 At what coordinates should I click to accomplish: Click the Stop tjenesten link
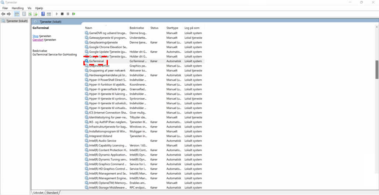[36, 36]
